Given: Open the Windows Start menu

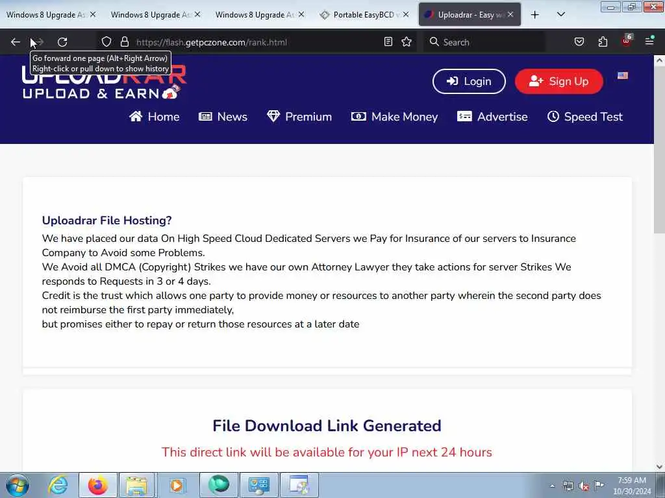Looking at the screenshot, I should [18, 485].
